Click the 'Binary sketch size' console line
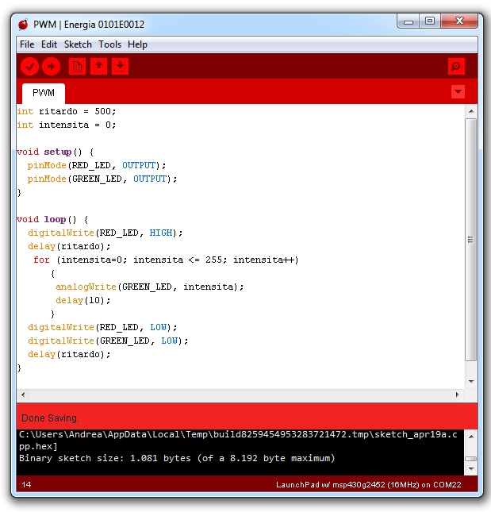 pyautogui.click(x=177, y=459)
